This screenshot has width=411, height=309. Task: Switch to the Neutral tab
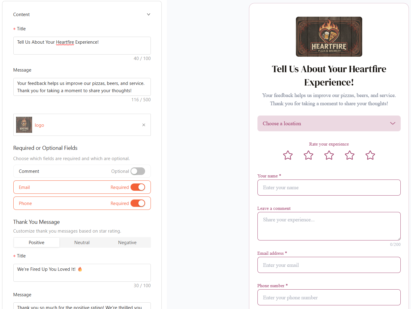click(82, 243)
